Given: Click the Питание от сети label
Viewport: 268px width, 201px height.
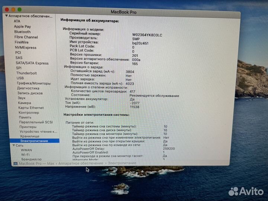Looking at the screenshot, I should pos(80,122).
